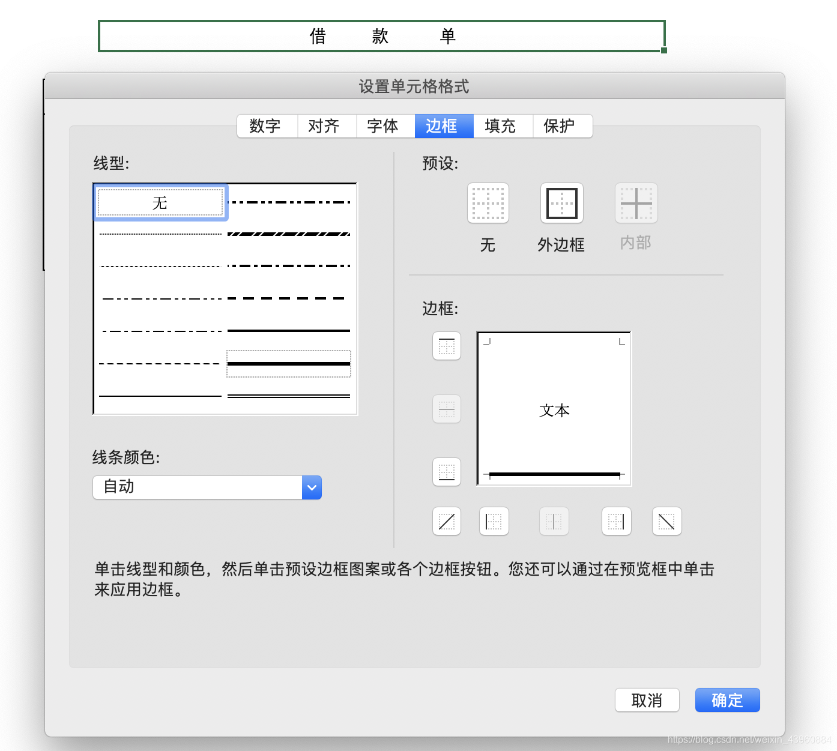Select the medium solid line style

(x=289, y=331)
